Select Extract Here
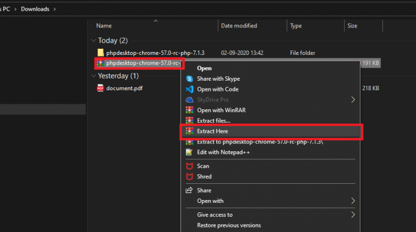The image size is (416, 232). (212, 131)
